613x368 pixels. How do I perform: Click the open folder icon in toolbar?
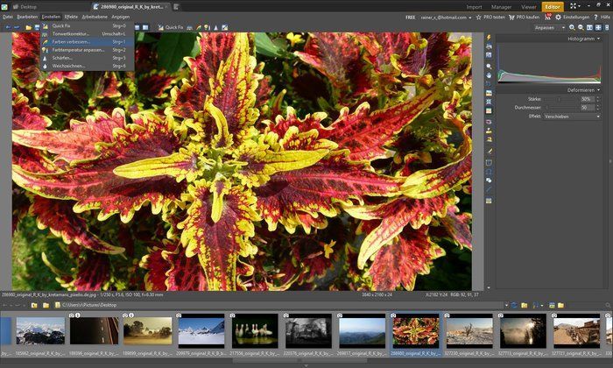coord(29,27)
